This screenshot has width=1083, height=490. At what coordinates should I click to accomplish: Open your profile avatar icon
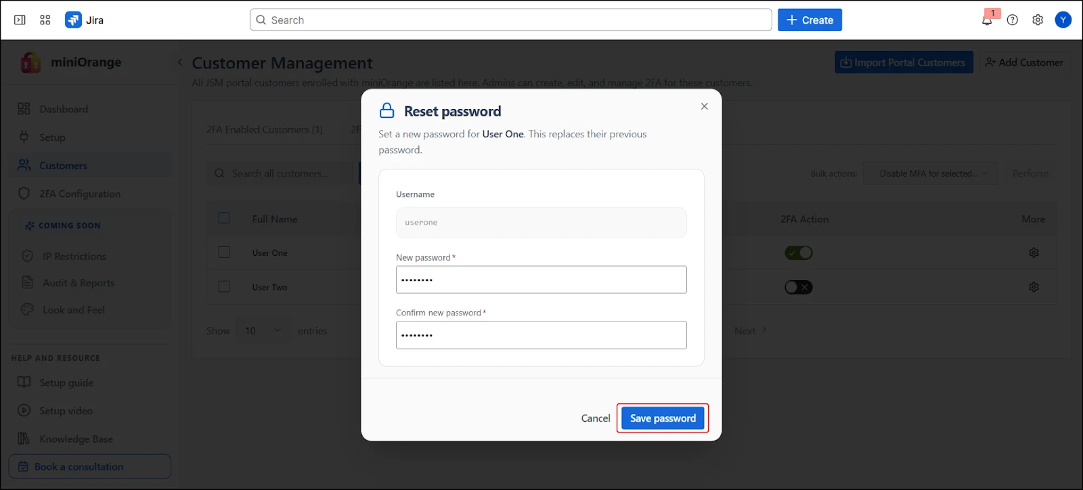[1063, 20]
